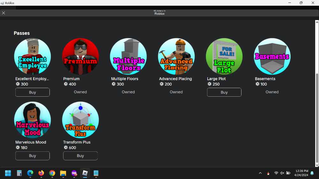Buy the Marvelous Mood pass
Viewport: 319px width, 179px height.
click(x=33, y=156)
